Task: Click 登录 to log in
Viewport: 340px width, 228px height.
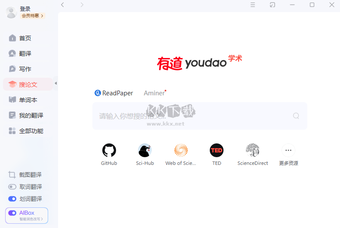Action: coord(25,9)
